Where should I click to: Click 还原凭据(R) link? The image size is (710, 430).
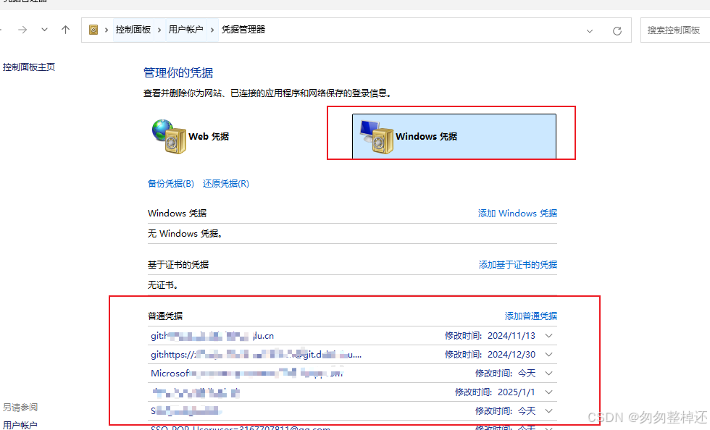[x=226, y=183]
